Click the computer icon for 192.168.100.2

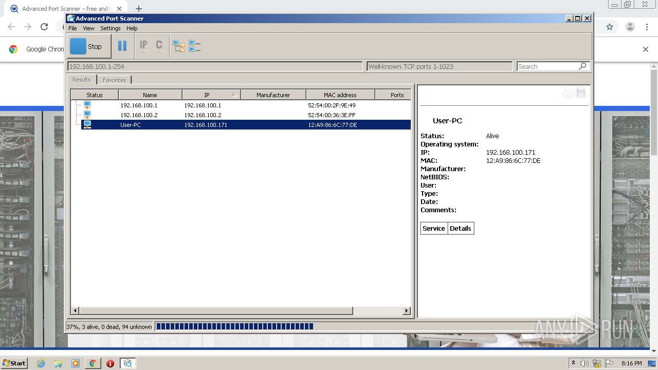tap(87, 115)
